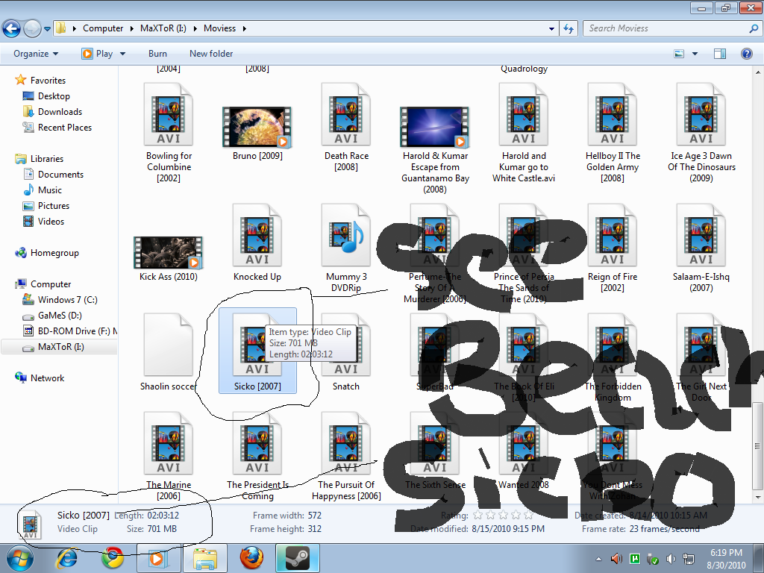Change view using the views icon

coord(679,54)
